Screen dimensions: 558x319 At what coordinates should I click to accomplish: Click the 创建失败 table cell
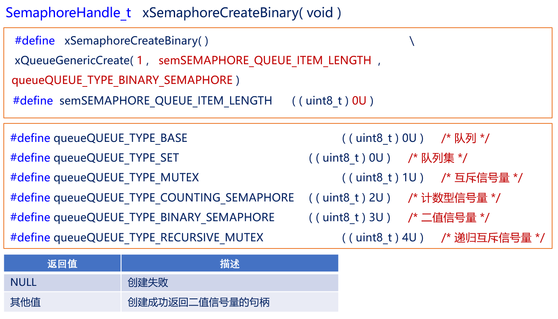pos(230,282)
